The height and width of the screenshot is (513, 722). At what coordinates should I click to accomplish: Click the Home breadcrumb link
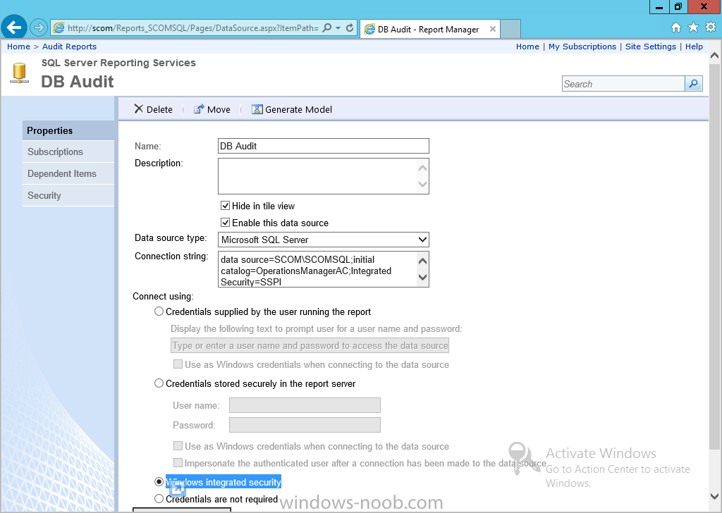click(x=18, y=47)
